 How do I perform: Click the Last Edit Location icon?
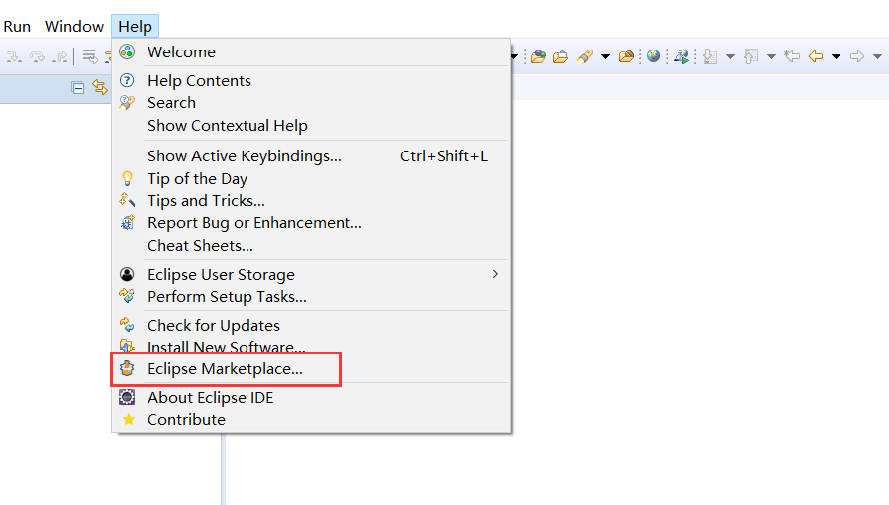[x=792, y=56]
